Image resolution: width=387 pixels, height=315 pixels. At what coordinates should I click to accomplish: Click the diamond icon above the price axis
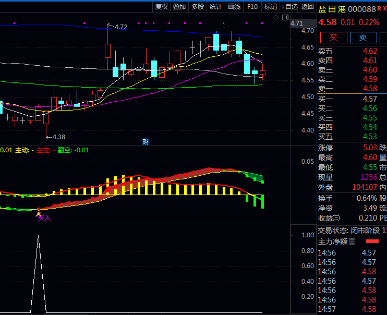click(x=276, y=17)
